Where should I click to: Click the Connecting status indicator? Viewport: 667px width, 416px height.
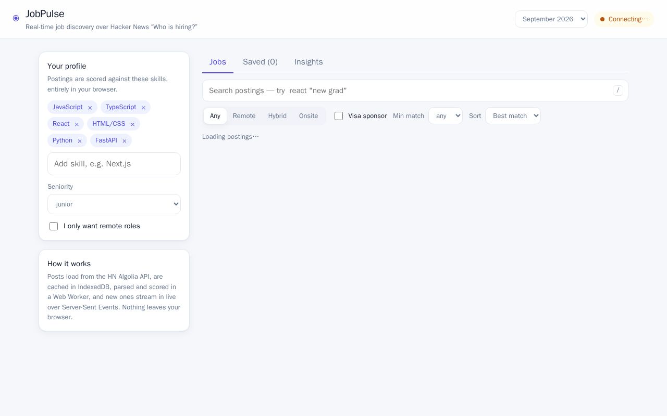coord(624,19)
